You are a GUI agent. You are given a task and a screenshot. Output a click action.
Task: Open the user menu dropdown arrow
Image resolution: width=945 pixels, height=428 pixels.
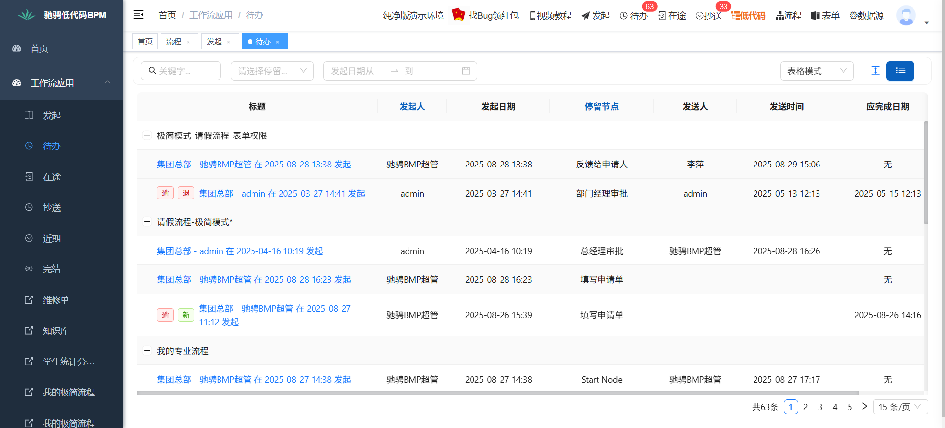[x=927, y=23]
